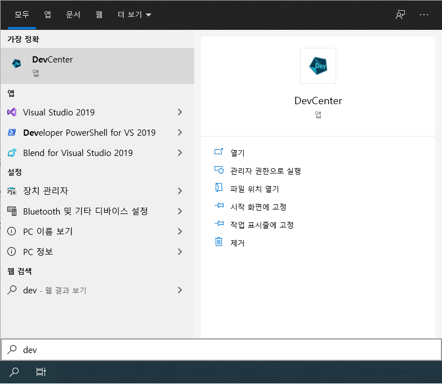This screenshot has width=442, height=384.
Task: Expand dev web results chevron arrow
Action: (180, 290)
